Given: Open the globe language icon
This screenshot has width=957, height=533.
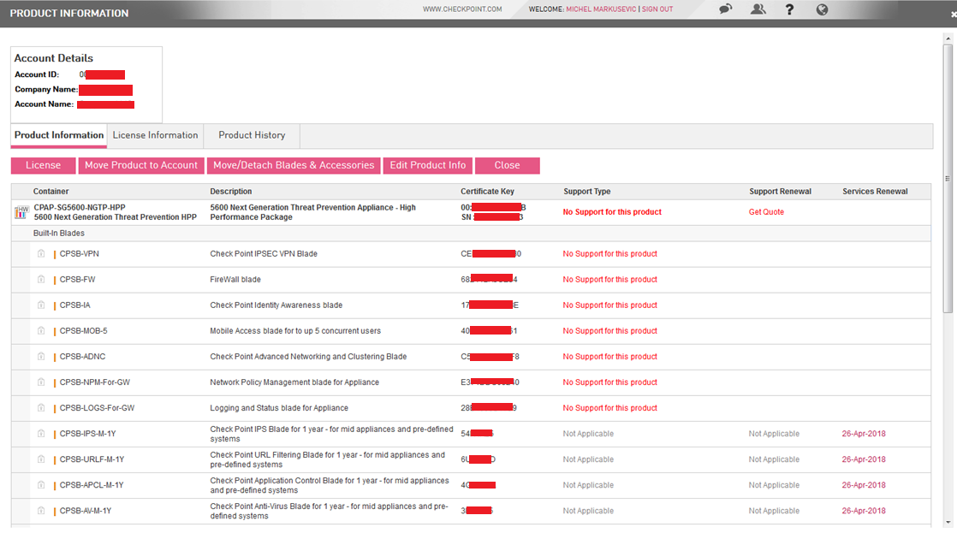Looking at the screenshot, I should pyautogui.click(x=822, y=9).
